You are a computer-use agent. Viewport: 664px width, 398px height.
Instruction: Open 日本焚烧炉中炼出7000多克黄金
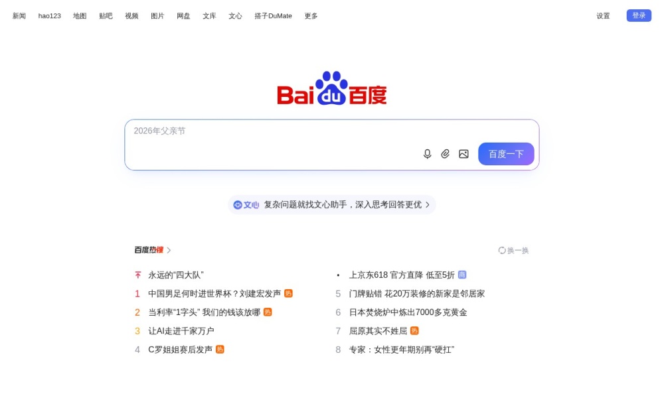408,312
